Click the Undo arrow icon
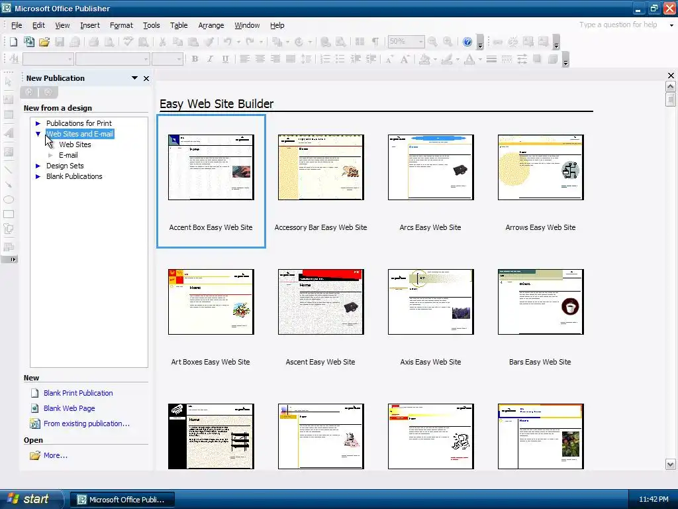This screenshot has width=678, height=509. tap(228, 42)
